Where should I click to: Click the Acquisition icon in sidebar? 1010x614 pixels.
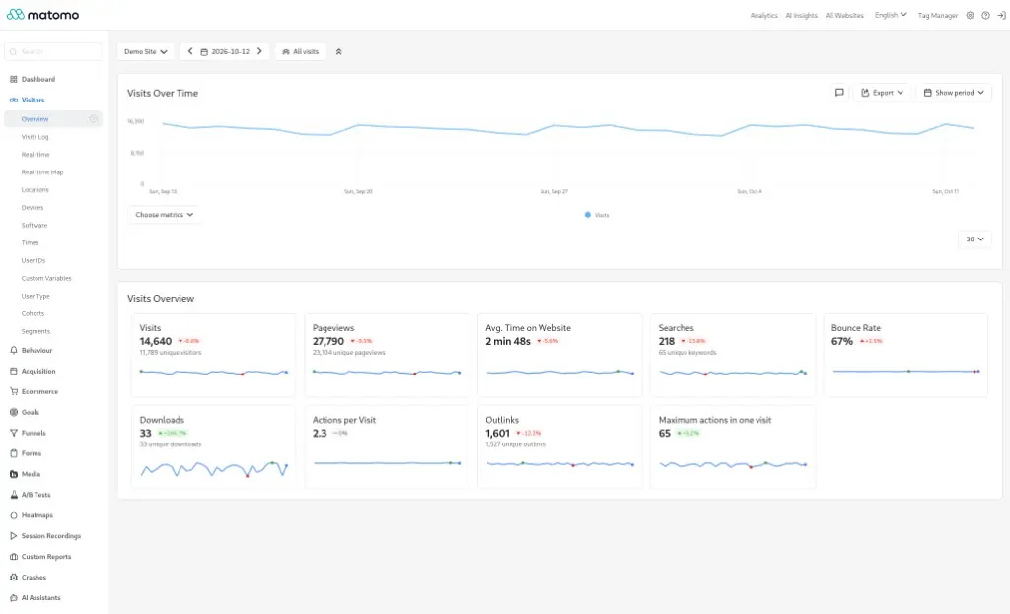pos(14,371)
